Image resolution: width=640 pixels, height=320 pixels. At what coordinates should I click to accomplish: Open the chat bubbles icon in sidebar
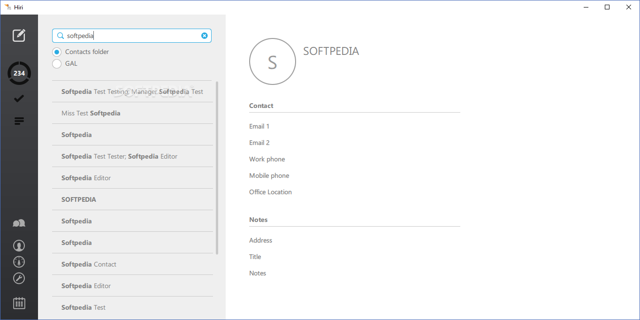19,223
